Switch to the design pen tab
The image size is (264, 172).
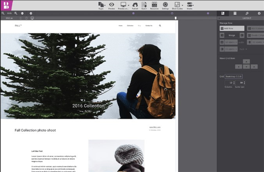tap(247, 13)
